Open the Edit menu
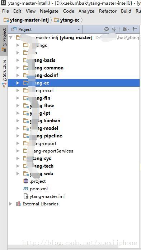Image resolution: width=141 pixels, height=250 pixels. pos(17,11)
